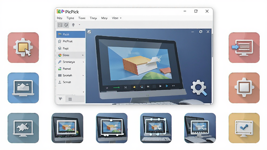This screenshot has height=150, width=267.
Task: Open the "Tioes" menu
Action: pos(82,18)
